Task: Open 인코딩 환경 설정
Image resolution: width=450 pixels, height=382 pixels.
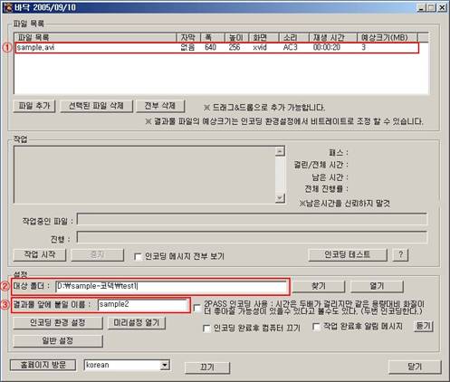Action: point(58,323)
